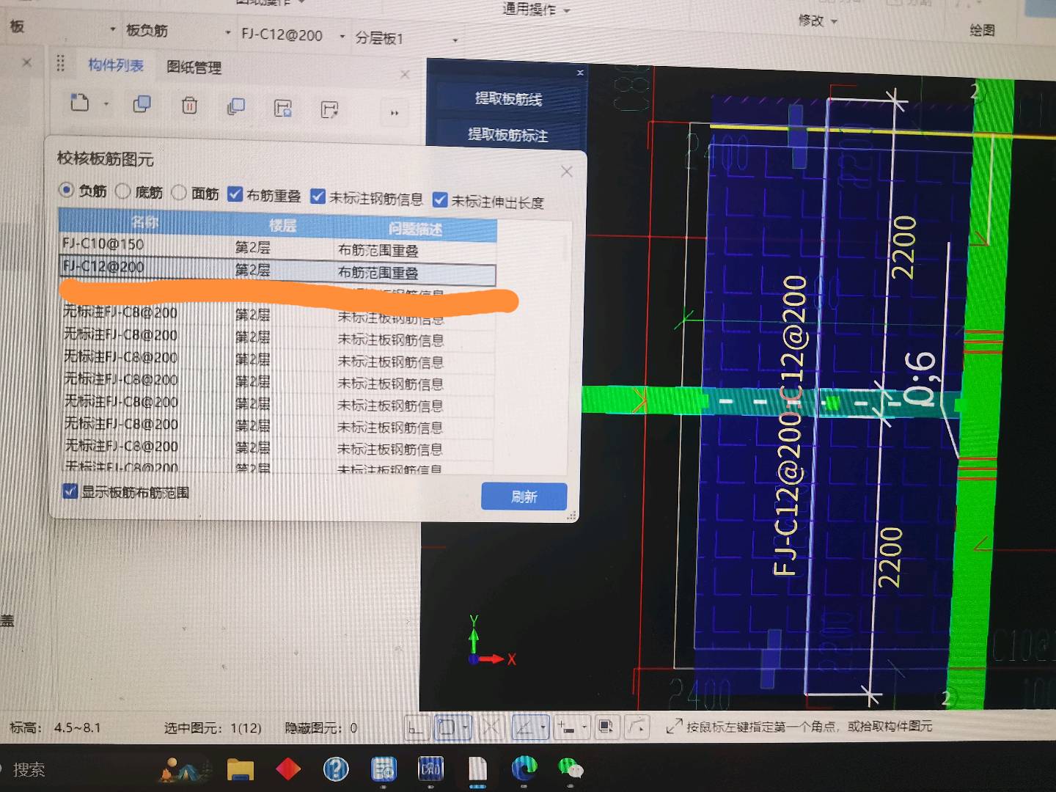The image size is (1056, 792).
Task: Click the 绘图 ribbon group label
Action: click(x=982, y=29)
